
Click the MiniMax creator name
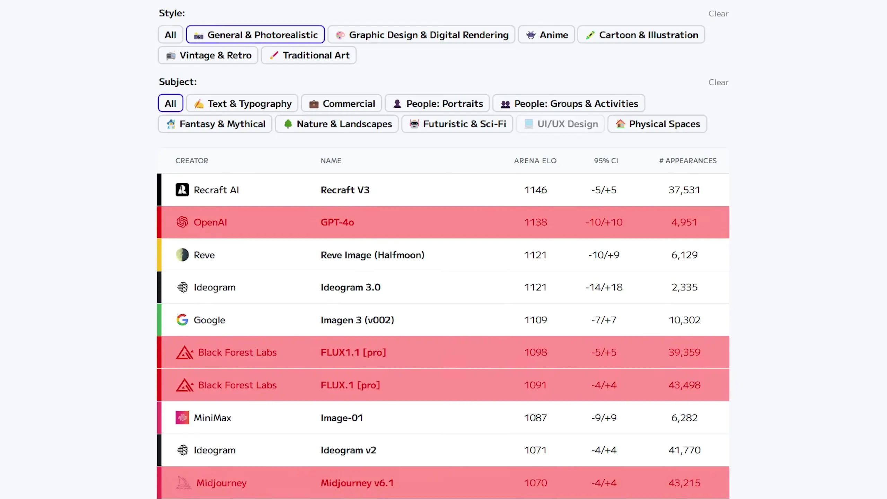coord(212,418)
